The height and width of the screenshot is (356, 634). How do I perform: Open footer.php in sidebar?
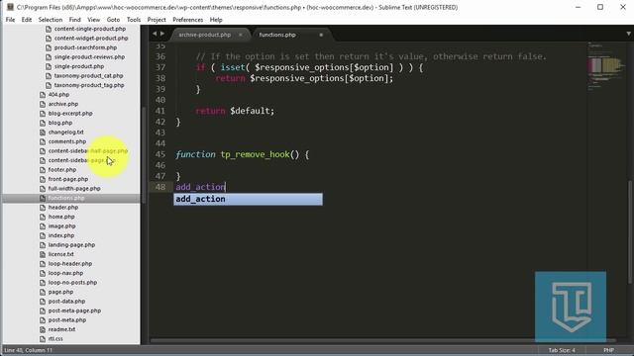point(62,169)
